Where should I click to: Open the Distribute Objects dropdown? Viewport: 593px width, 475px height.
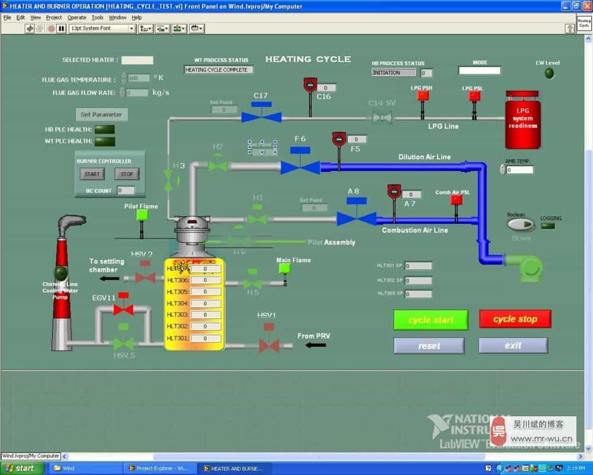[x=162, y=28]
